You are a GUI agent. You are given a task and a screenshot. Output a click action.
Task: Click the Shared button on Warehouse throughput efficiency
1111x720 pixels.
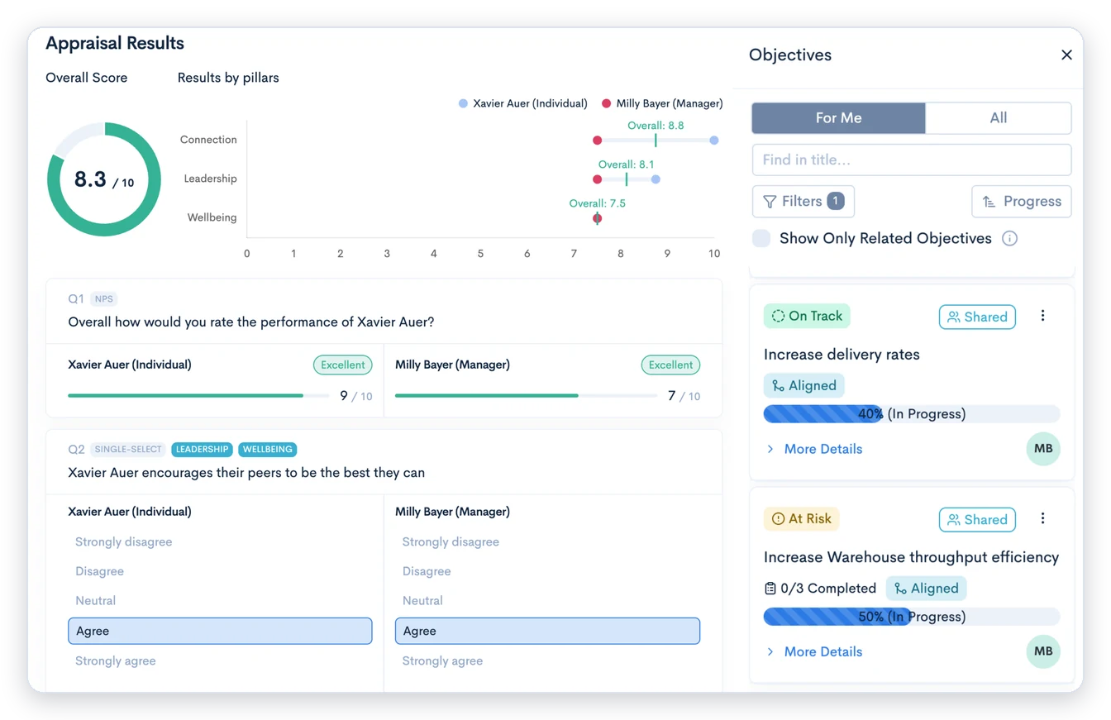click(x=977, y=519)
